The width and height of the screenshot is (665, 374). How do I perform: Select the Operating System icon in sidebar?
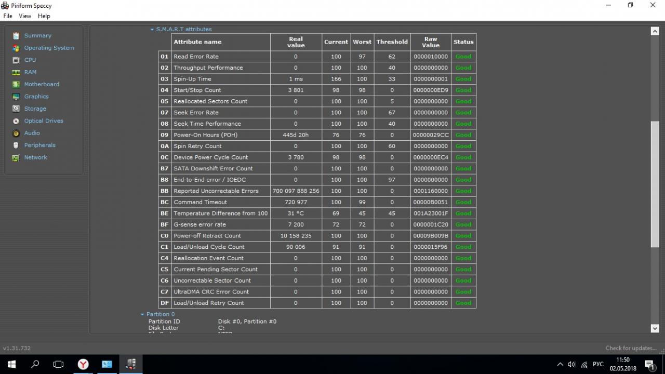16,48
